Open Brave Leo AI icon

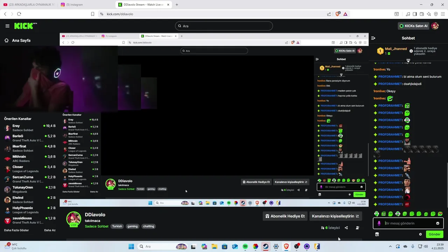pos(429,14)
